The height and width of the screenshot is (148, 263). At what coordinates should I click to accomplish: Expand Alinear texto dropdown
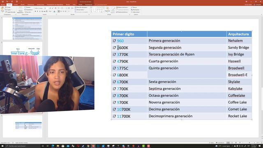pyautogui.click(x=79, y=10)
